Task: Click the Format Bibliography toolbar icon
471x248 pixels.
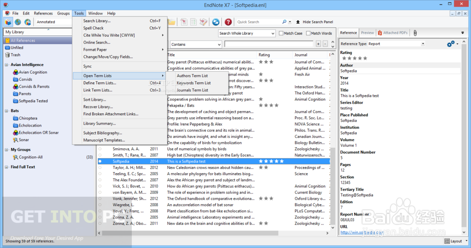Action: pyautogui.click(x=194, y=22)
